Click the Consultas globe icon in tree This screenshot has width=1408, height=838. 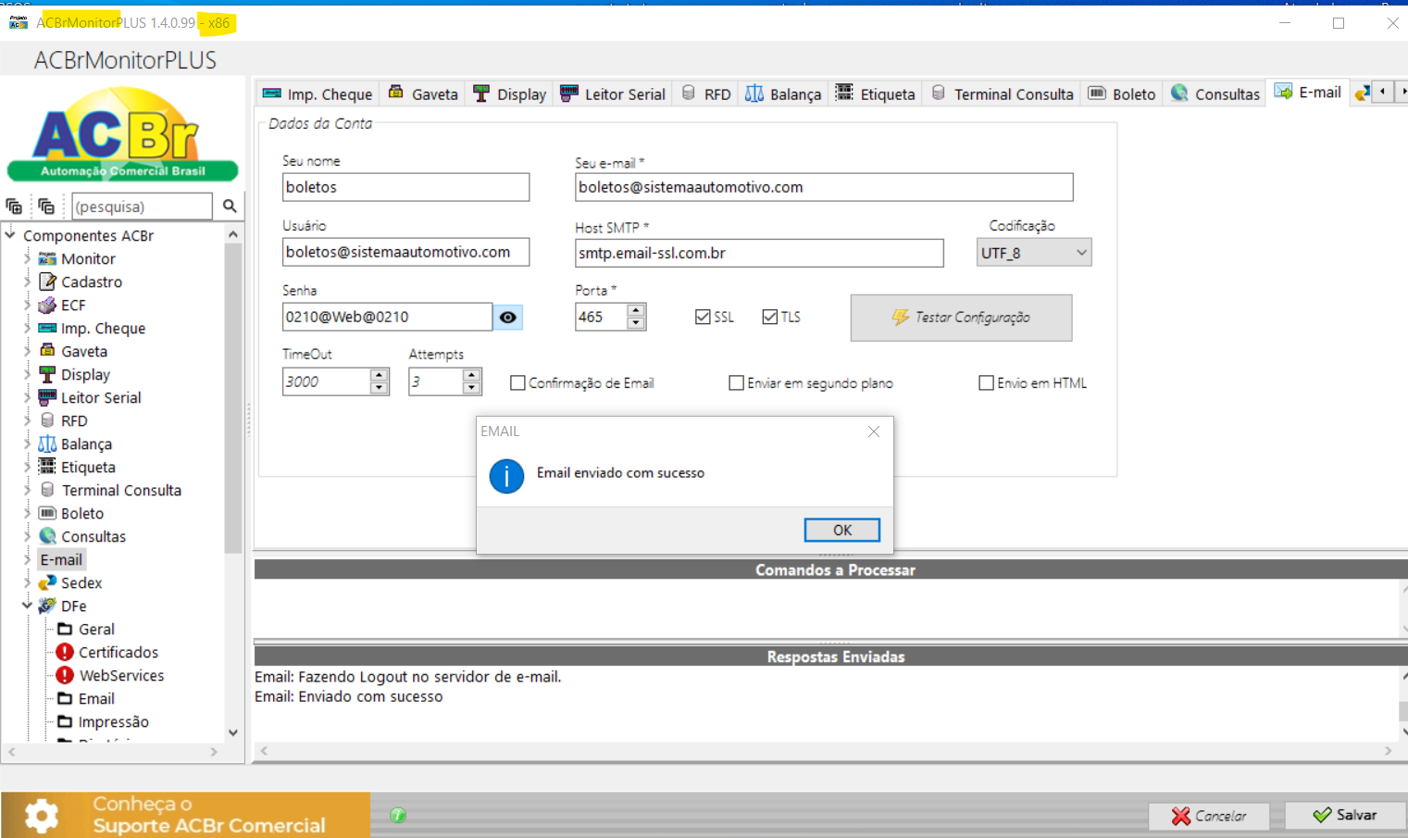(47, 536)
